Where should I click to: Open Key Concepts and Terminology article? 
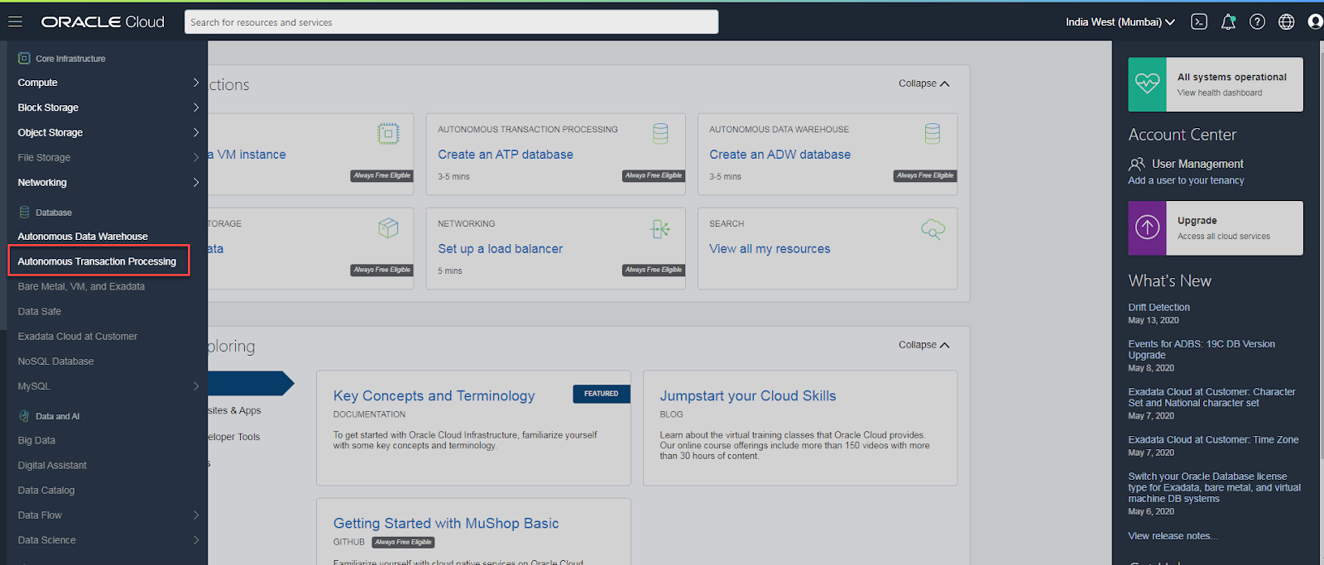coord(434,396)
